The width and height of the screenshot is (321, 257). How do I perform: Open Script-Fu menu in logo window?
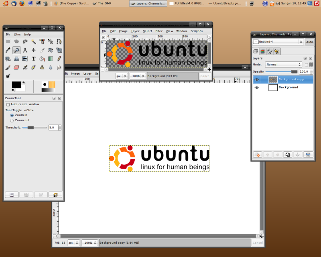click(197, 31)
